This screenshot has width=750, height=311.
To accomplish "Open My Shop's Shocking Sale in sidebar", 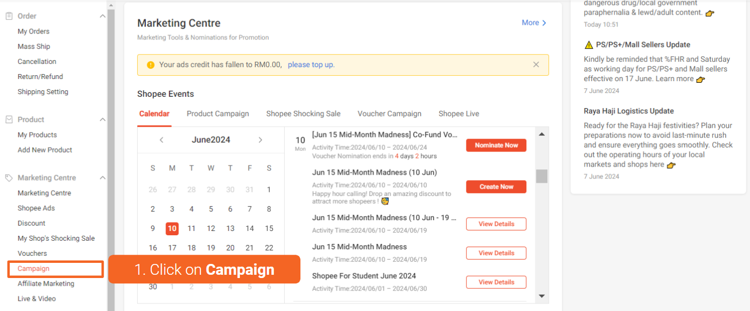I will [x=56, y=239].
